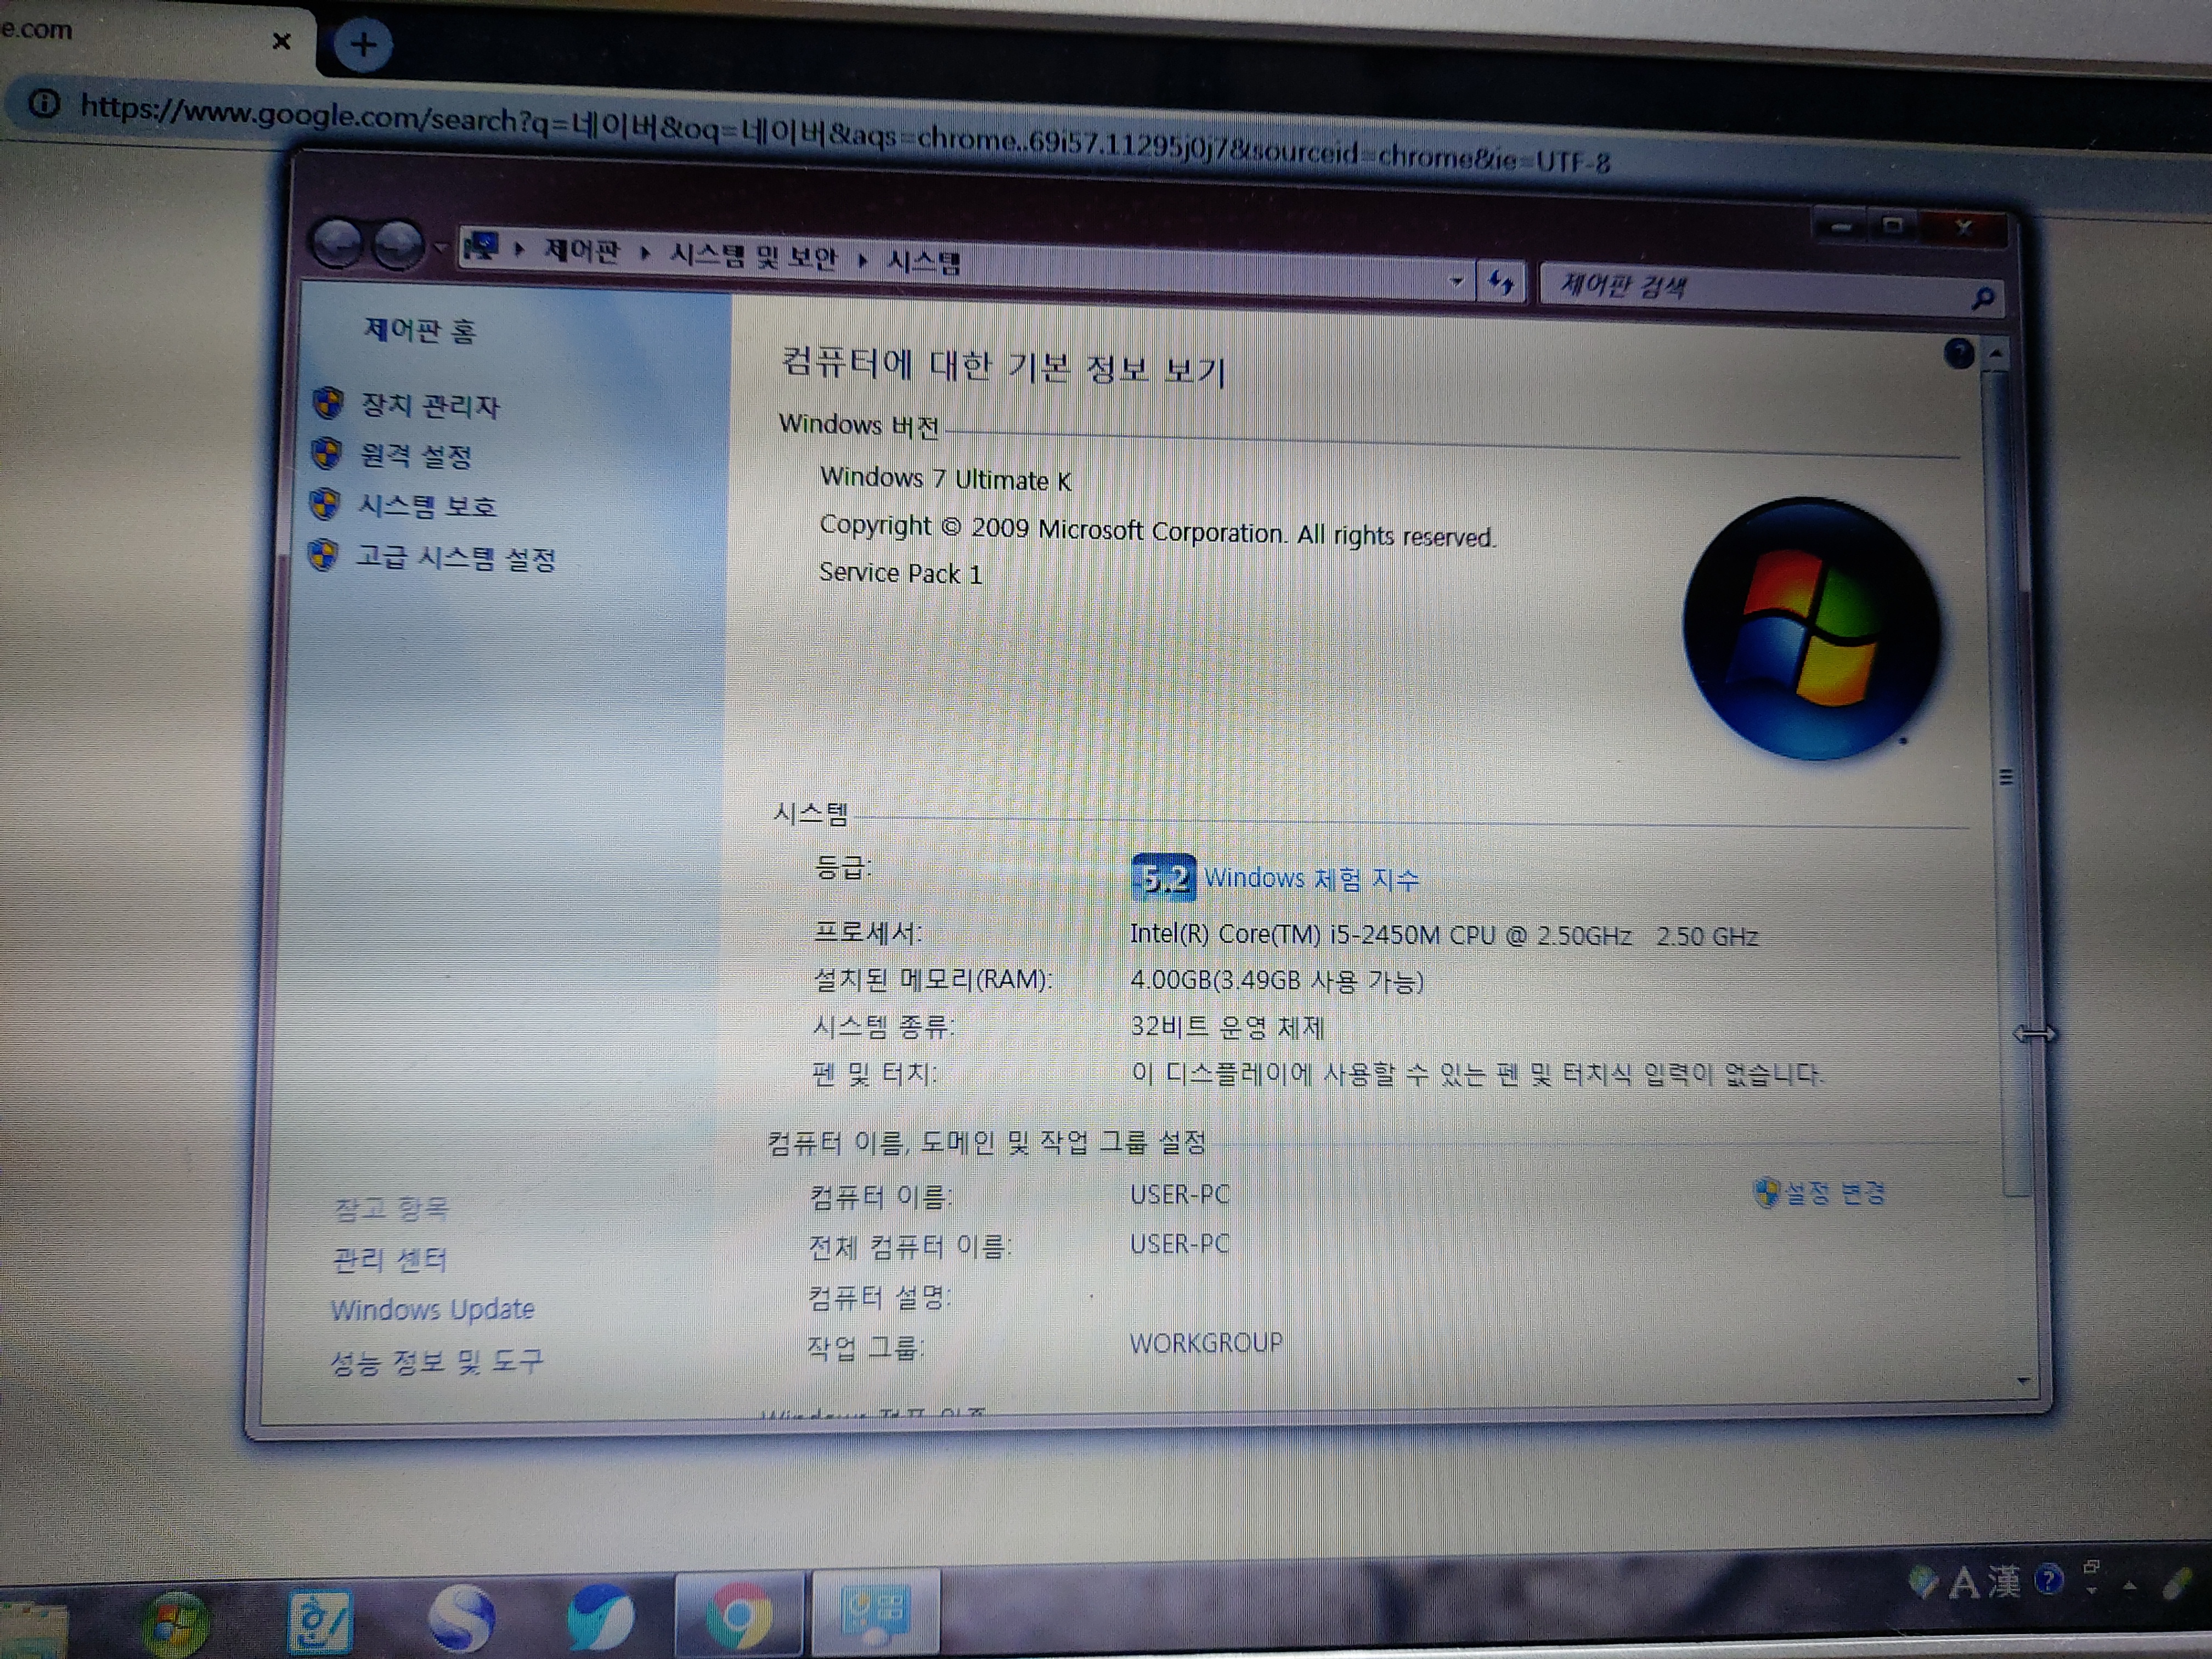Select USER-PC beside 컴퓨터 이름
This screenshot has width=2212, height=1659.
pyautogui.click(x=1180, y=1195)
